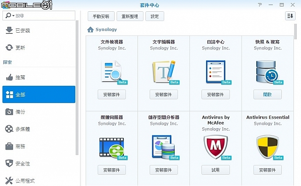Click the sort order icon button
301x186 pixels.
click(x=290, y=16)
